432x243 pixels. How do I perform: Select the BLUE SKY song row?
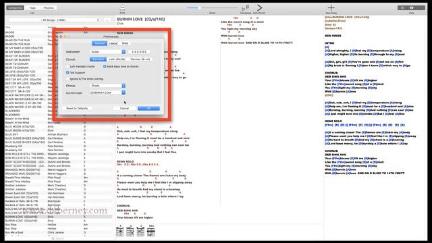click(59, 134)
